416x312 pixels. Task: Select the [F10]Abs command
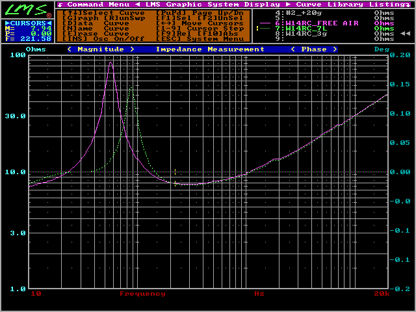218,34
